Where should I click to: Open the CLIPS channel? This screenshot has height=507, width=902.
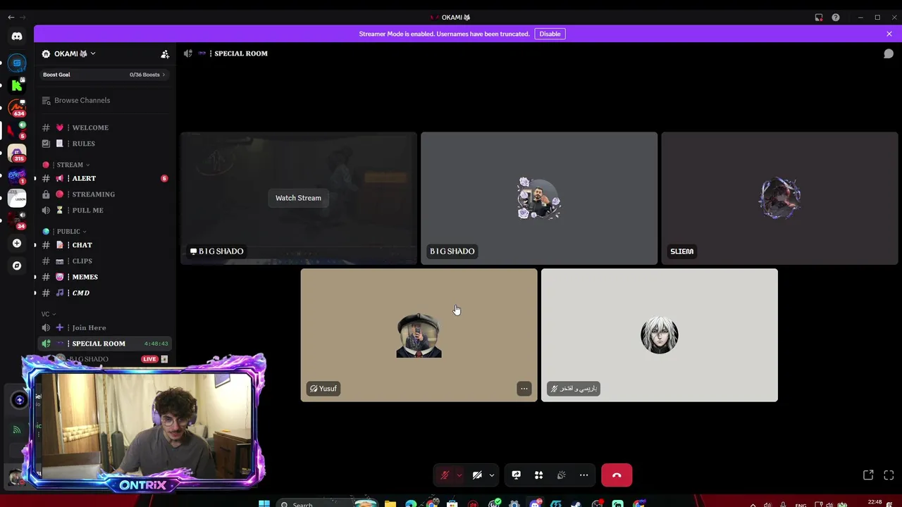[x=104, y=261]
